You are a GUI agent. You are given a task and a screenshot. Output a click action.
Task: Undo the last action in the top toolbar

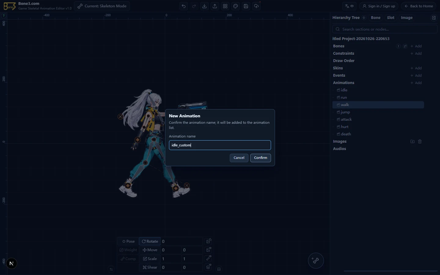coord(184,6)
